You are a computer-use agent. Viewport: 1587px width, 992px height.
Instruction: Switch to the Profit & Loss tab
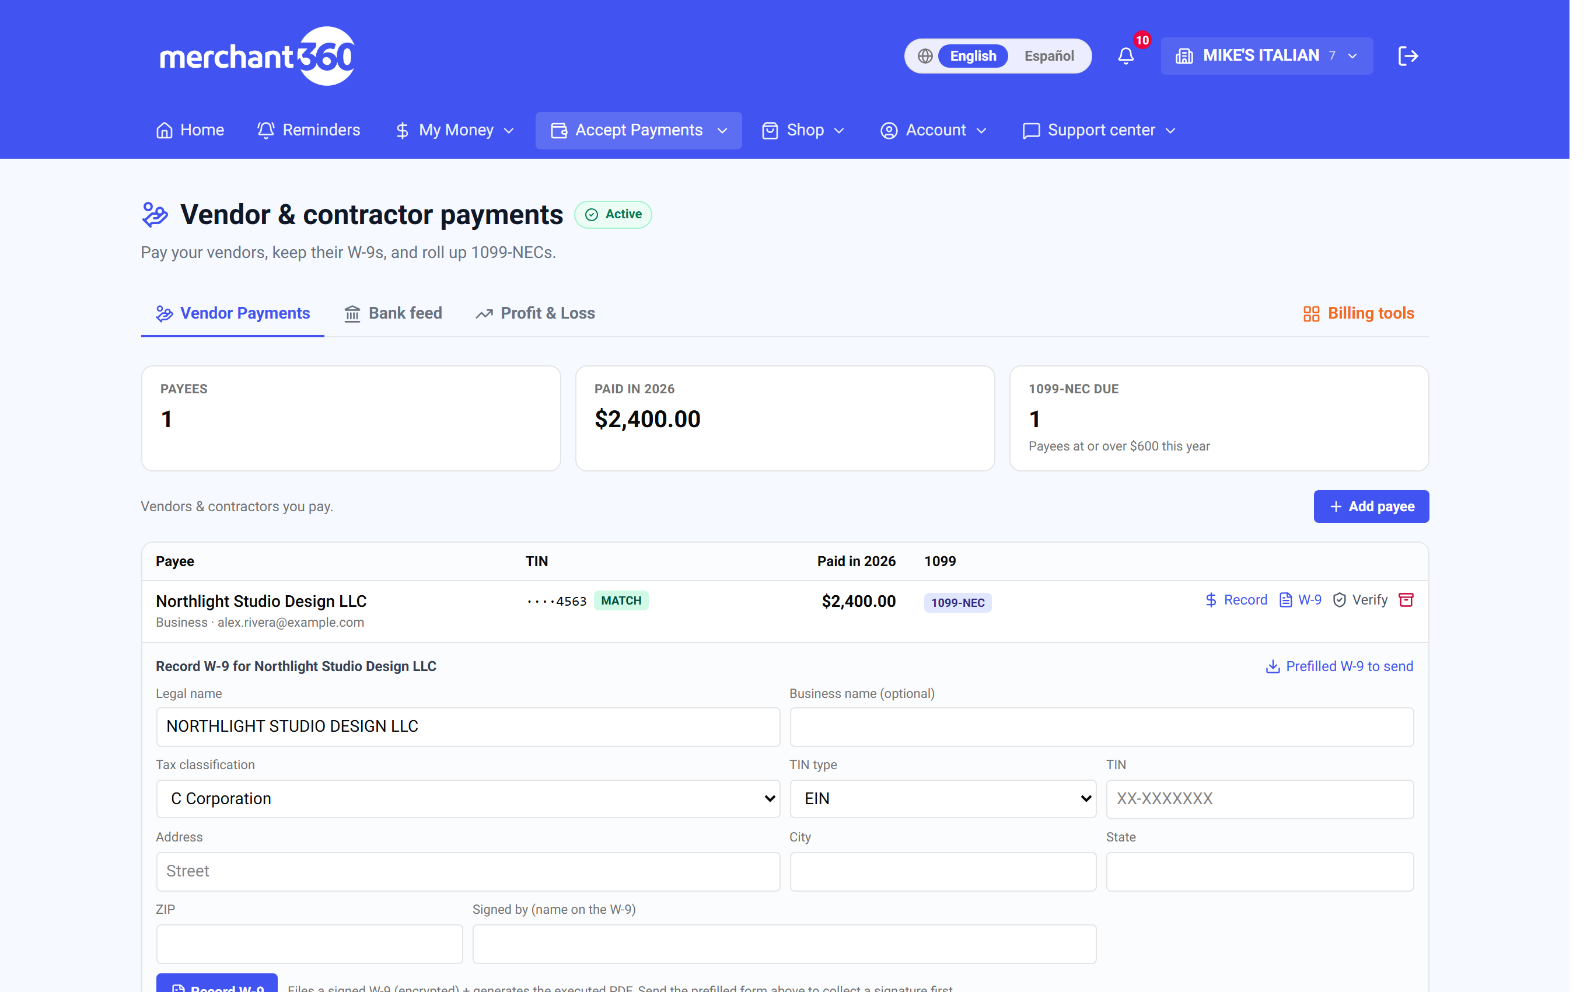pos(535,313)
